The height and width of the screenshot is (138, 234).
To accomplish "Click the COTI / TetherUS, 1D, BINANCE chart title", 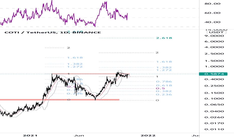I will click(x=53, y=32).
